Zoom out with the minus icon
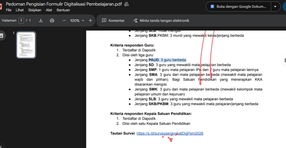Viewport: 286px width, 148px height. [x=64, y=21]
